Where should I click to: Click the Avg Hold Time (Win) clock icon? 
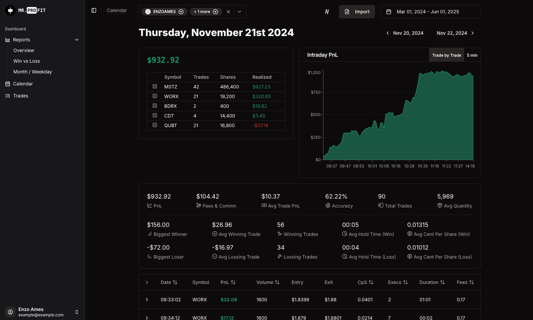point(345,234)
